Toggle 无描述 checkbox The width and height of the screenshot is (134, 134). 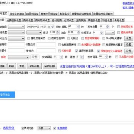(68, 38)
